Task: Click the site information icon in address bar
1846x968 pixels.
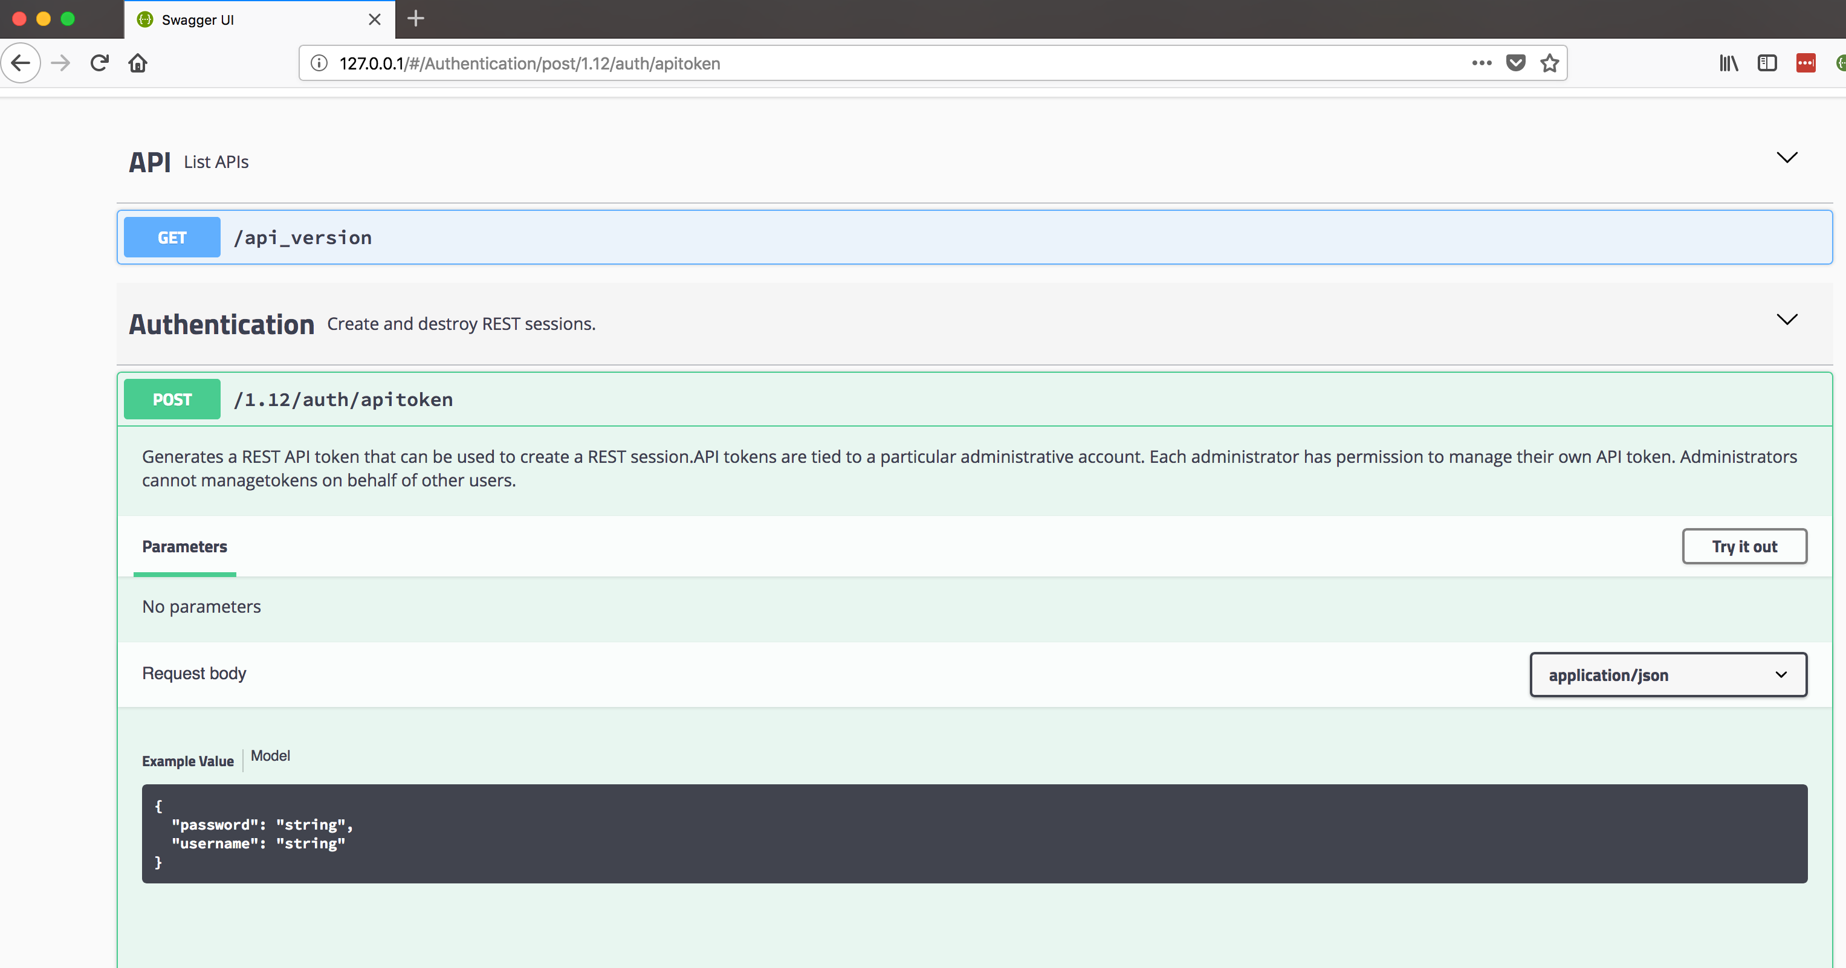Action: pos(319,63)
